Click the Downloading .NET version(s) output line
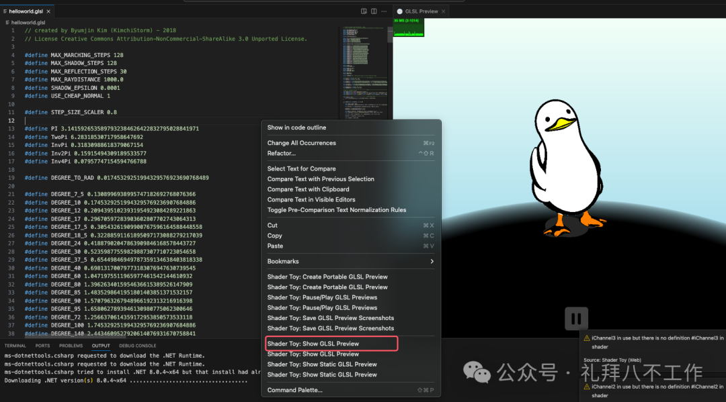The width and height of the screenshot is (726, 402). click(126, 381)
